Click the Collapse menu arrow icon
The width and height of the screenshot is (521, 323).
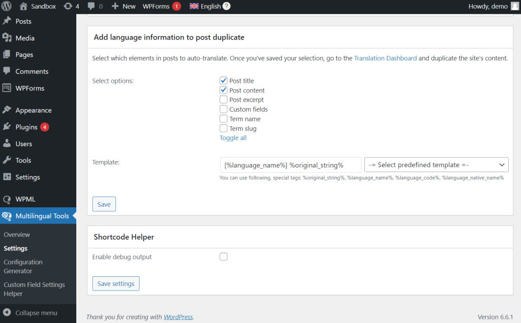(x=7, y=313)
